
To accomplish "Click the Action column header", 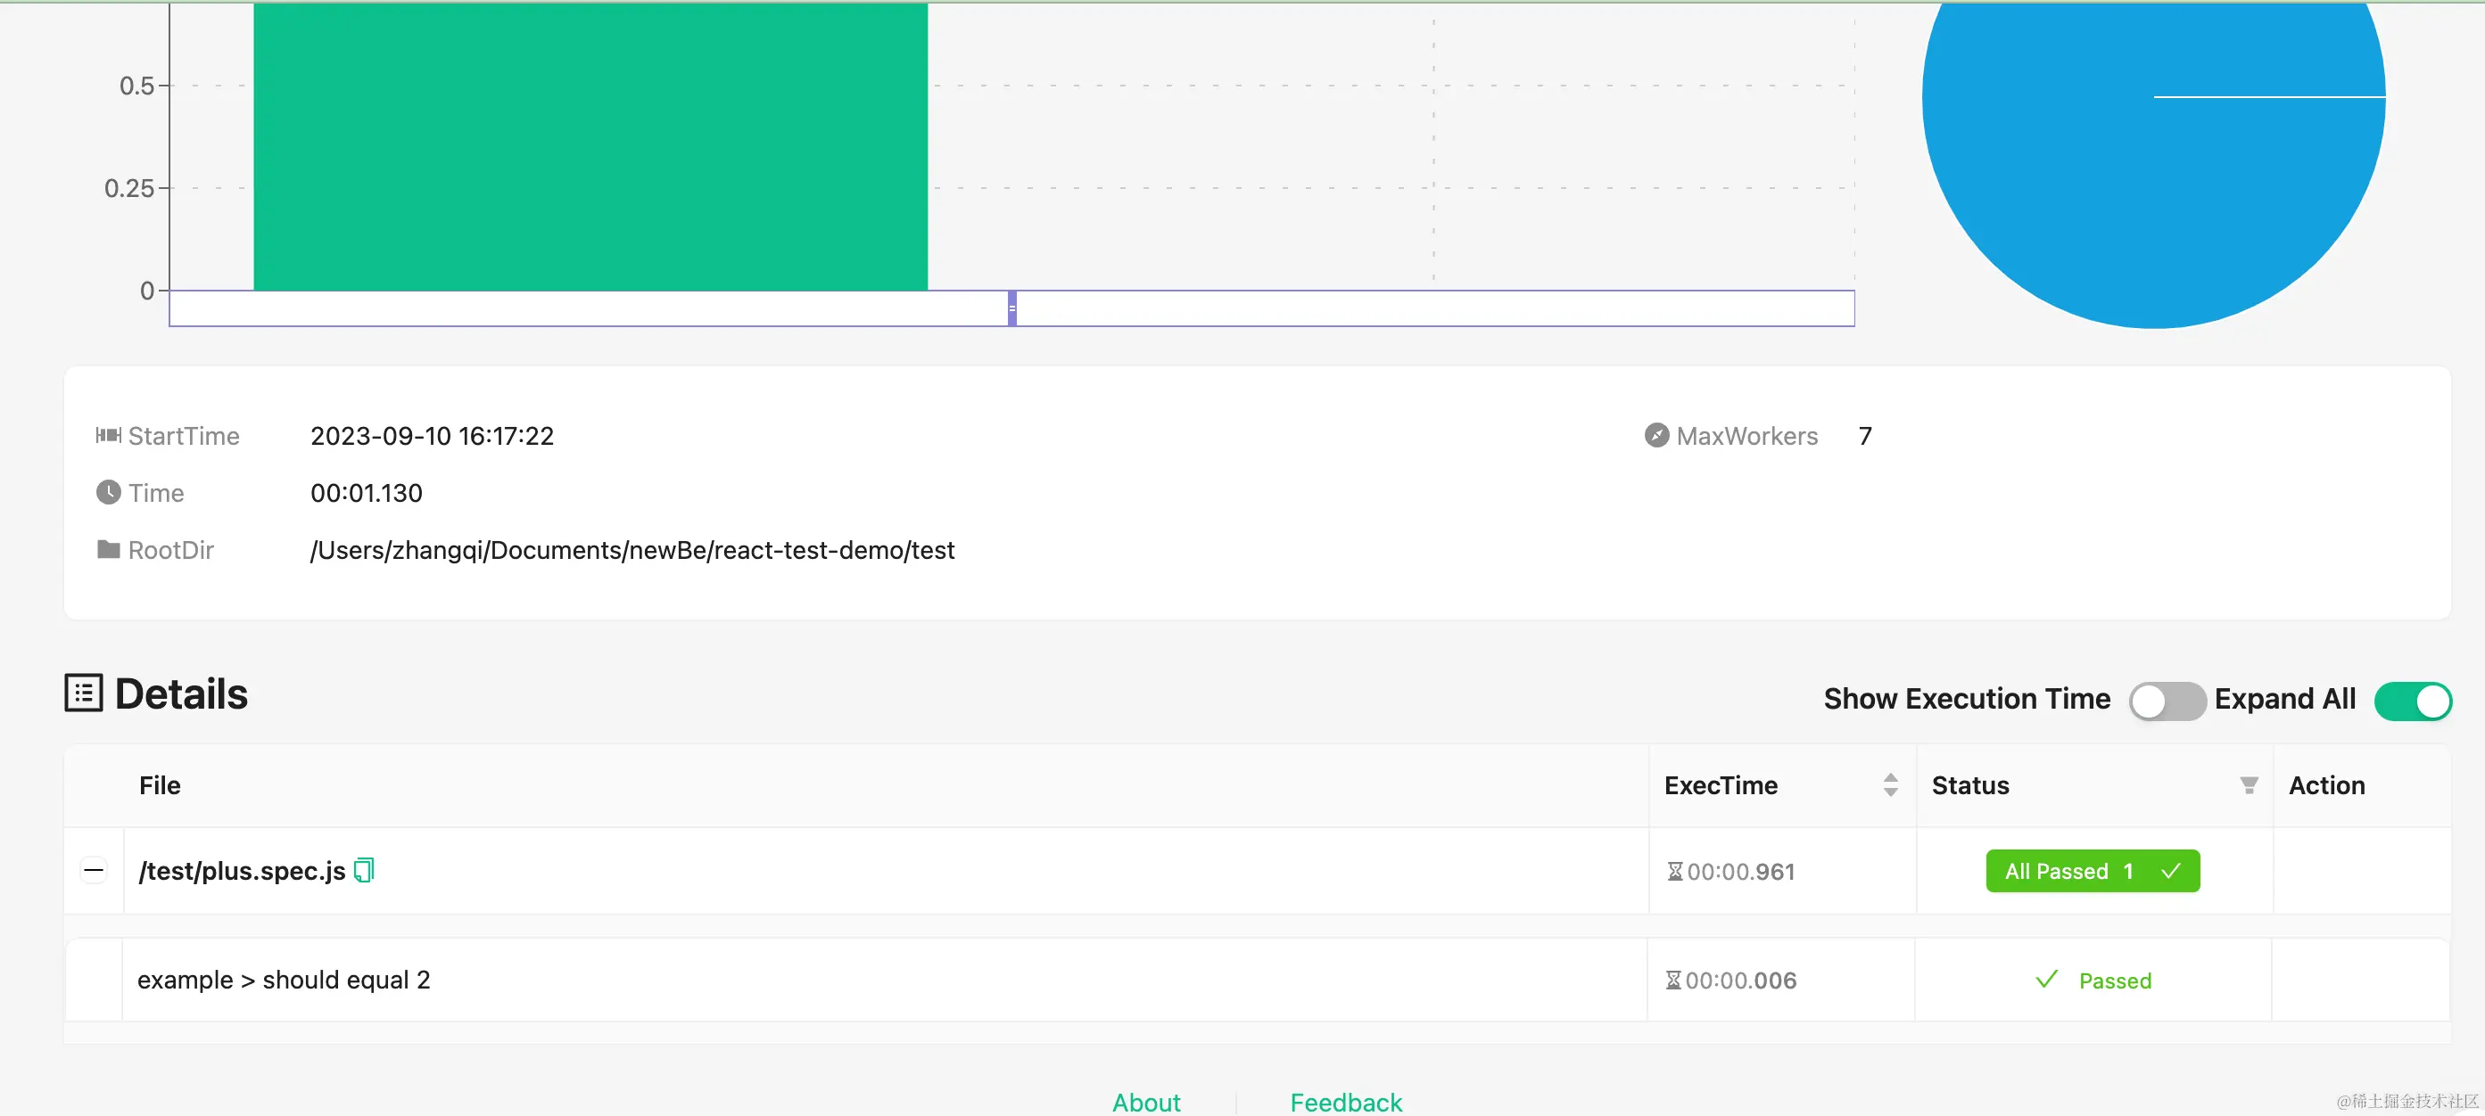I will coord(2326,785).
